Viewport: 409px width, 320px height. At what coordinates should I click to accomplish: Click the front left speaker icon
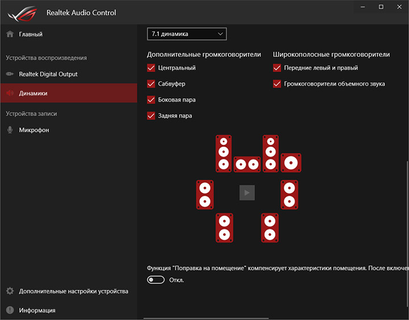click(224, 153)
